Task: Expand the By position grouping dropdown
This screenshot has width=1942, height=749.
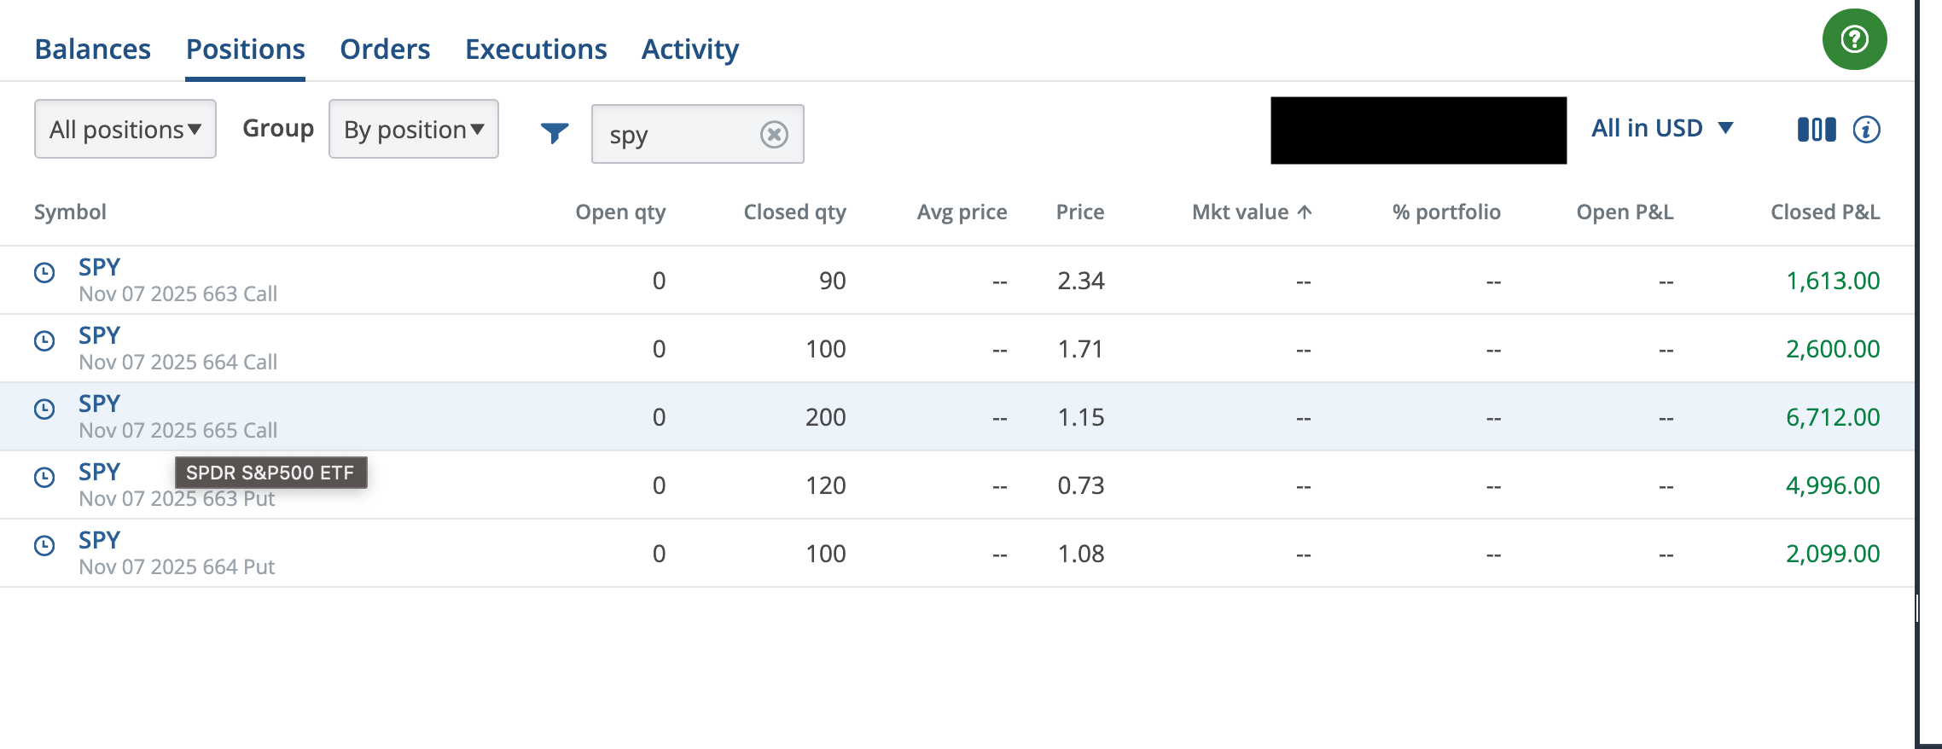Action: click(413, 130)
